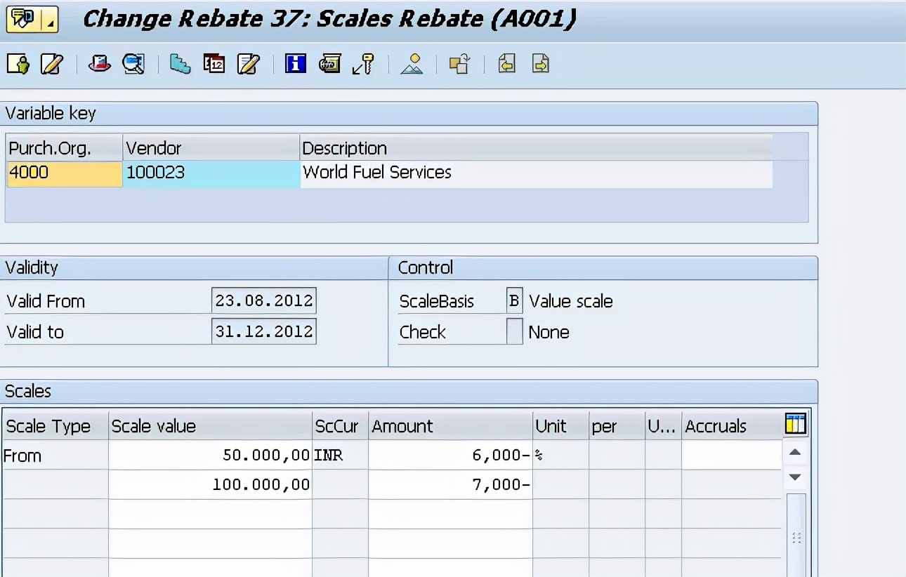Click the Accruals cell in the 6,000- row

(x=731, y=455)
